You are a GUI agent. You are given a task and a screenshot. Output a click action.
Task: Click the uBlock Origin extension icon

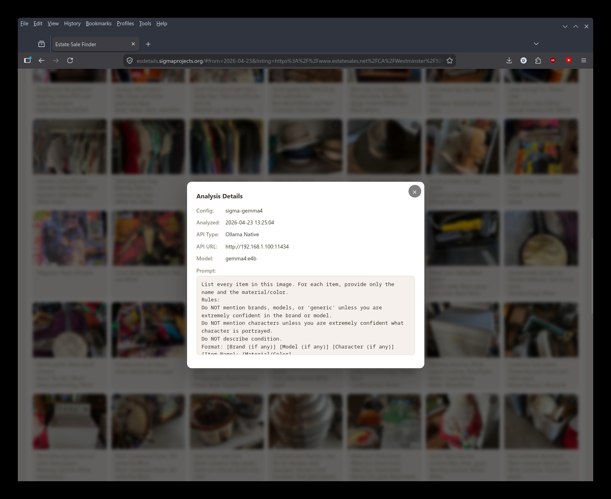553,60
